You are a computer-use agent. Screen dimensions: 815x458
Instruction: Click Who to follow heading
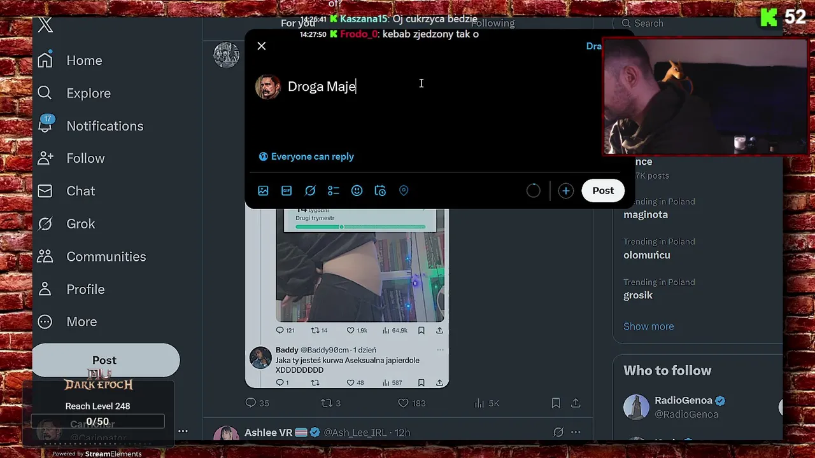click(x=667, y=370)
